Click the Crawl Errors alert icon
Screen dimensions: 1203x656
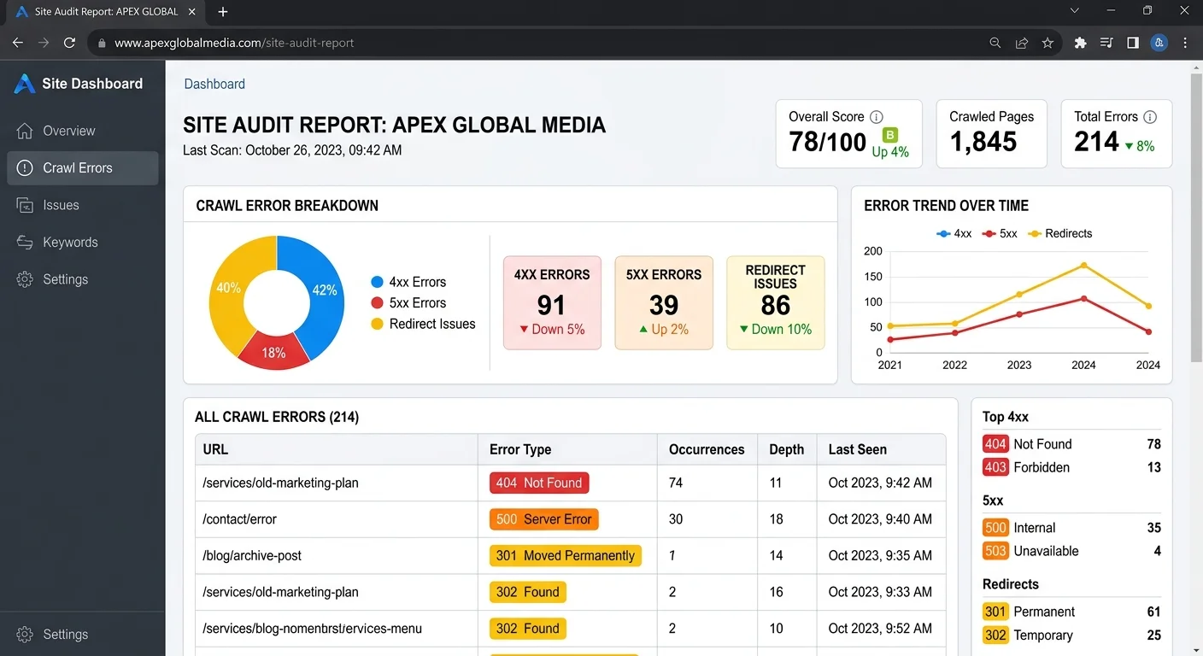pyautogui.click(x=26, y=168)
